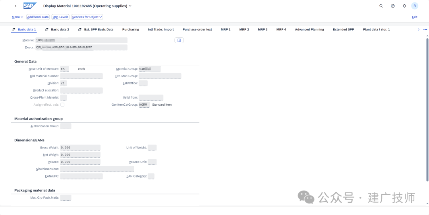
Task: Click EAN Category field
Action: tap(151, 176)
